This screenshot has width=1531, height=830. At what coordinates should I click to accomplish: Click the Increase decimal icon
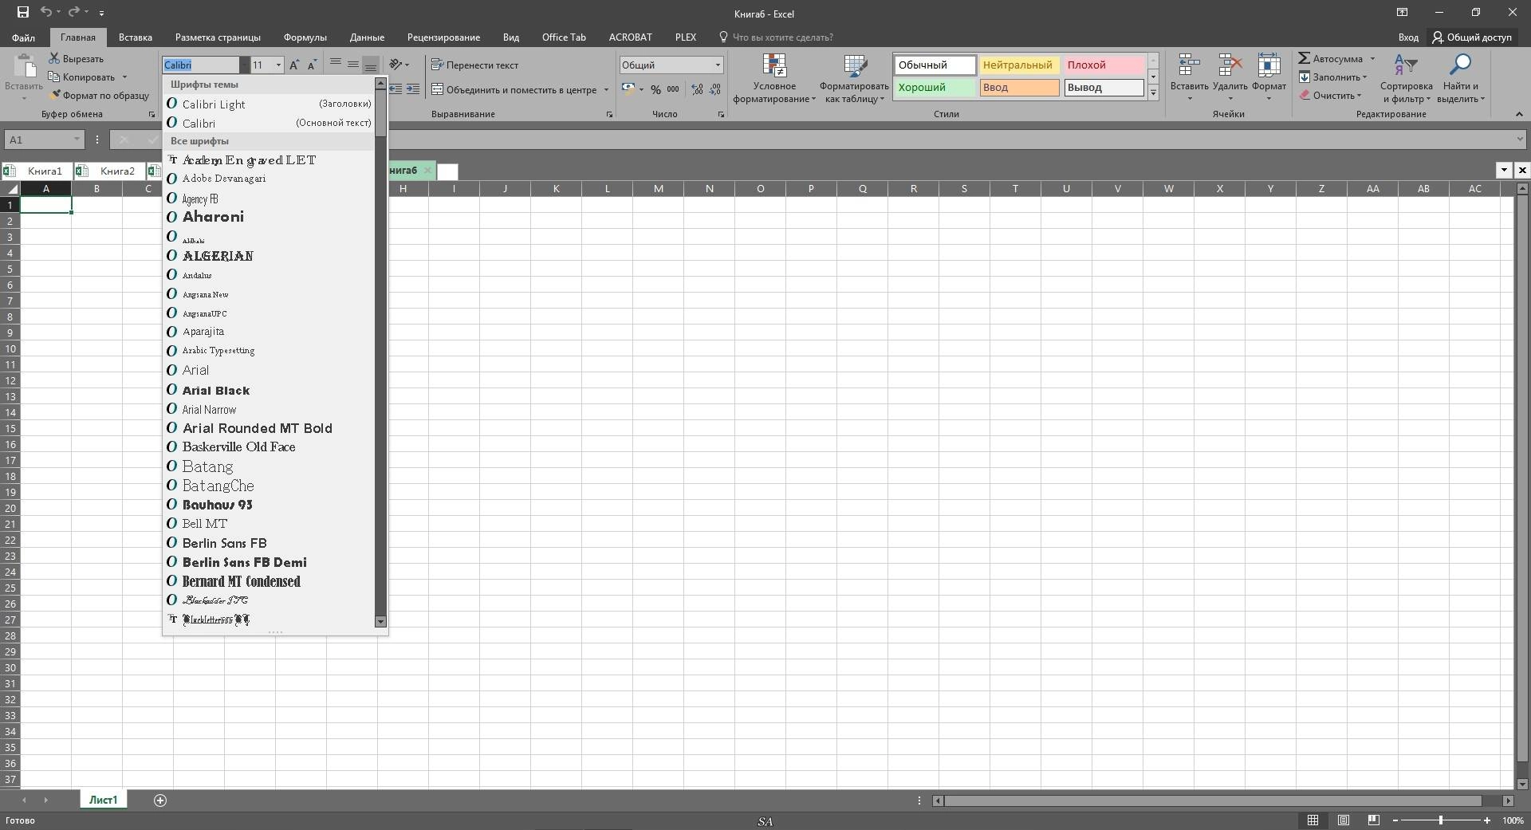[697, 89]
